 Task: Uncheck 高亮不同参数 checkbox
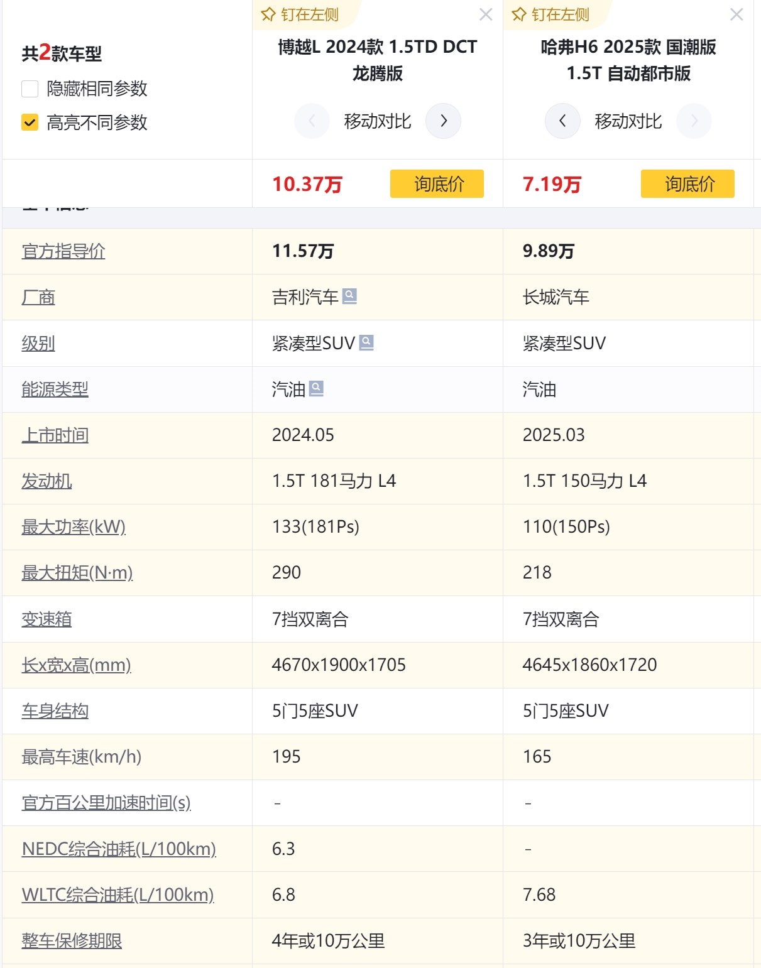pos(30,122)
